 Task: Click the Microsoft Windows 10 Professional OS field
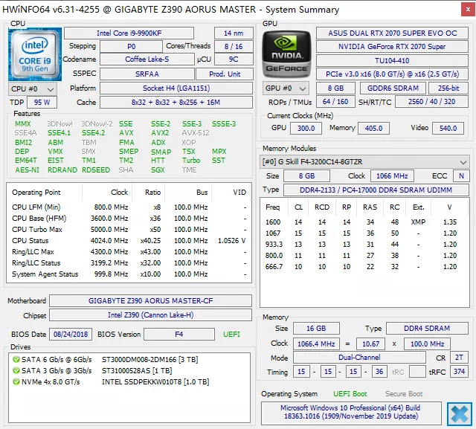[351, 413]
